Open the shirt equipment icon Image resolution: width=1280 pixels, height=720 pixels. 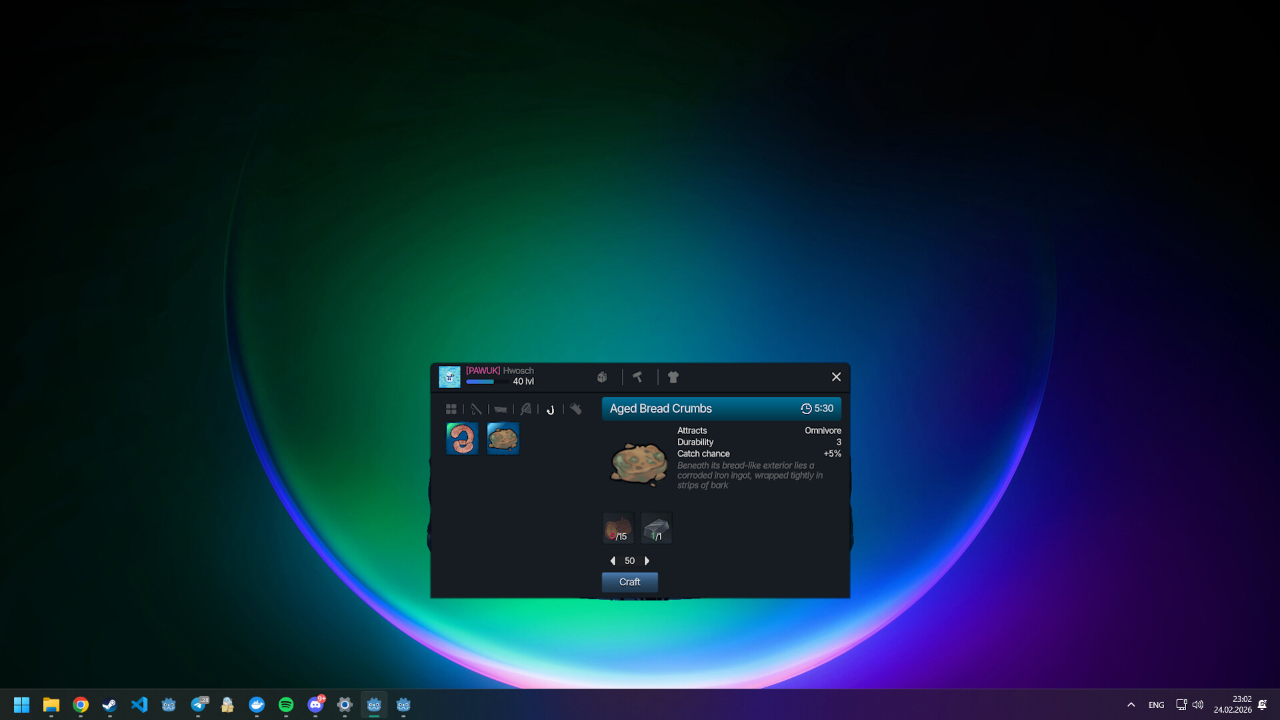coord(673,377)
